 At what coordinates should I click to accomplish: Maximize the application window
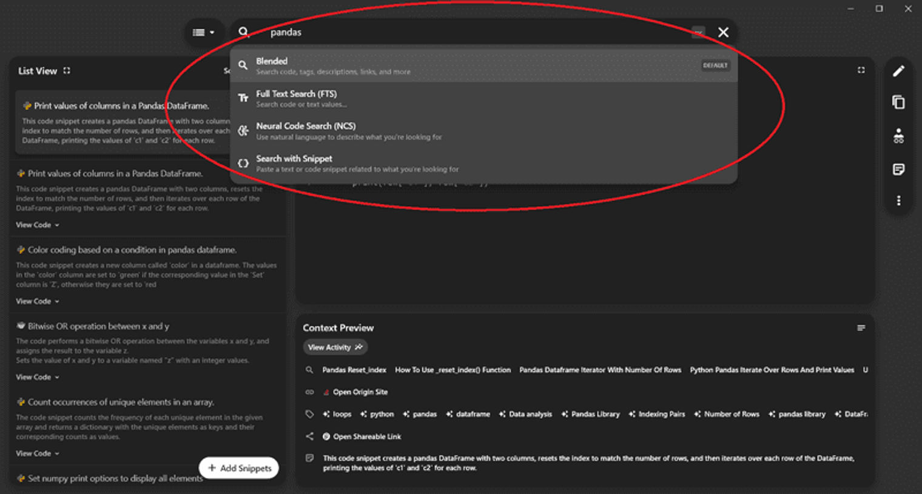click(879, 8)
